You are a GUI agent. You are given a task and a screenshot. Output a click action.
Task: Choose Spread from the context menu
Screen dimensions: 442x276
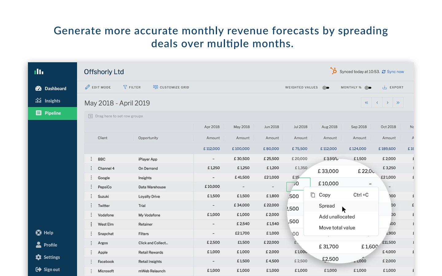click(327, 206)
